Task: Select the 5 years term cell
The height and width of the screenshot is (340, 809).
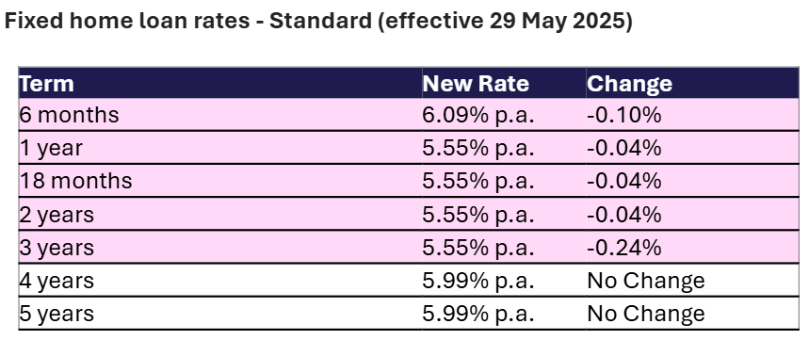Action: pyautogui.click(x=220, y=314)
